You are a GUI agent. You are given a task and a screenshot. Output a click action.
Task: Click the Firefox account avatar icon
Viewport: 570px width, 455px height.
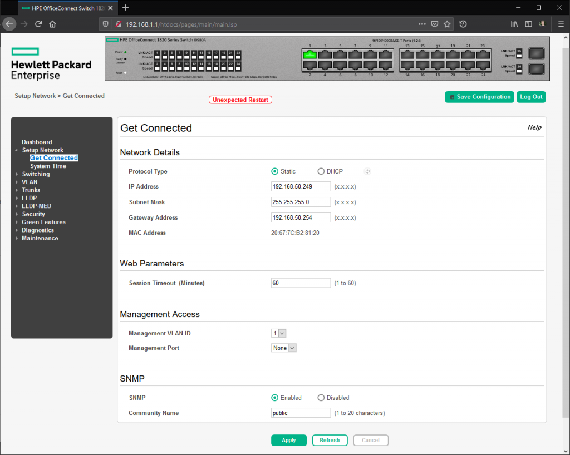click(x=542, y=24)
